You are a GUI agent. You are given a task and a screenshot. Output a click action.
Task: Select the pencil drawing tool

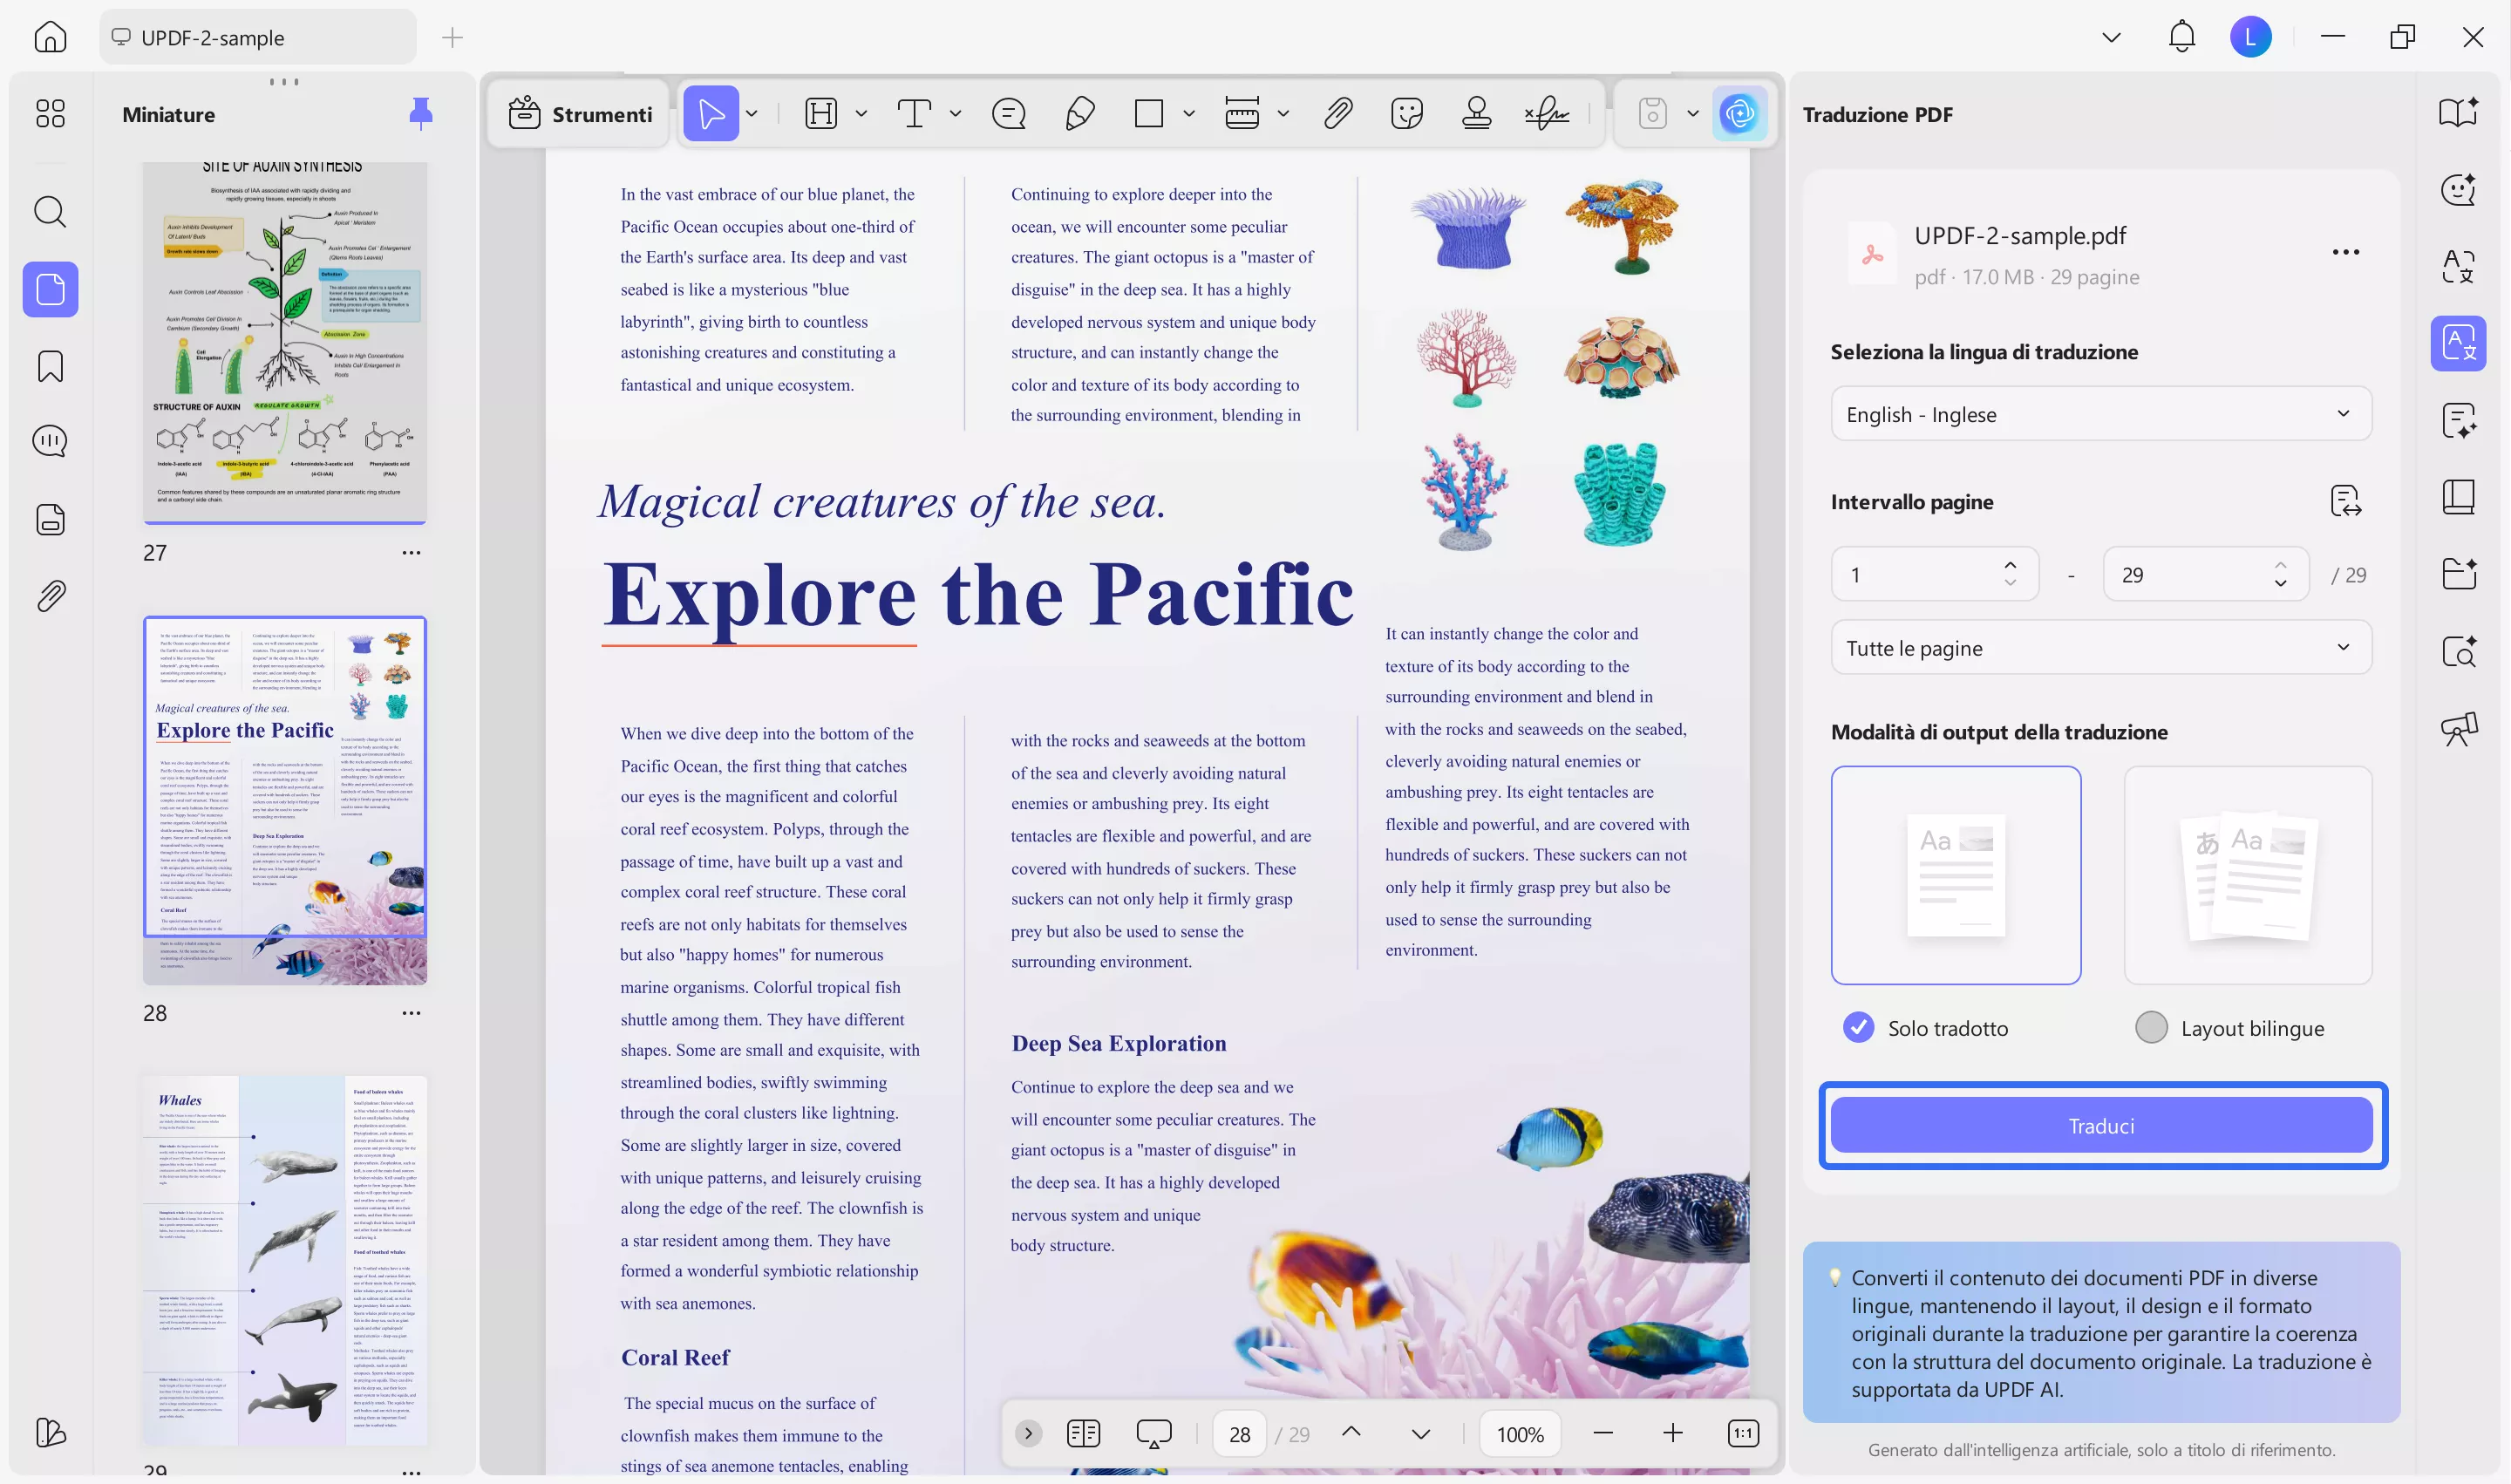pos(1080,114)
